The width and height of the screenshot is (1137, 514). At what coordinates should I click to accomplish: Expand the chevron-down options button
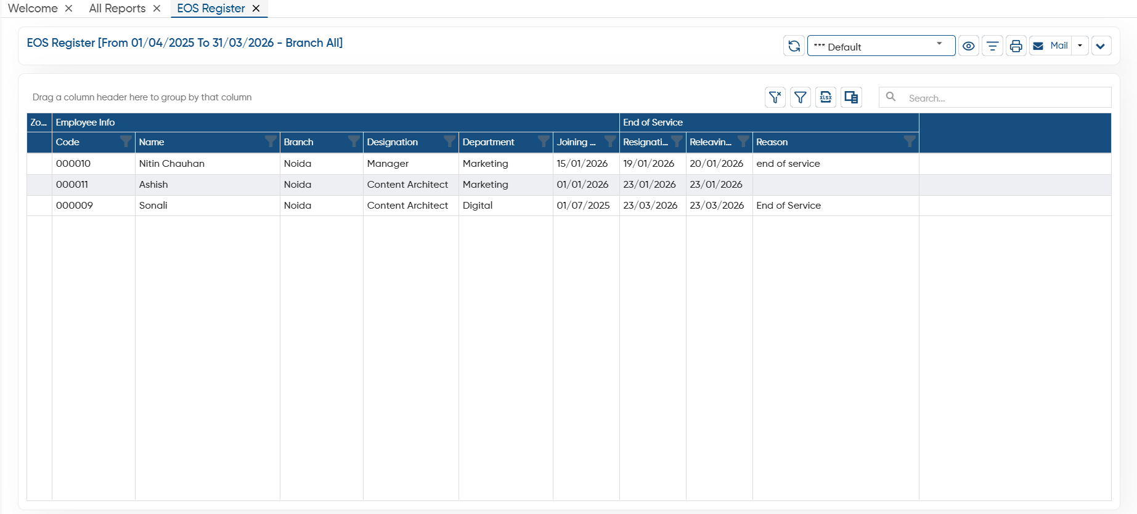click(1101, 46)
